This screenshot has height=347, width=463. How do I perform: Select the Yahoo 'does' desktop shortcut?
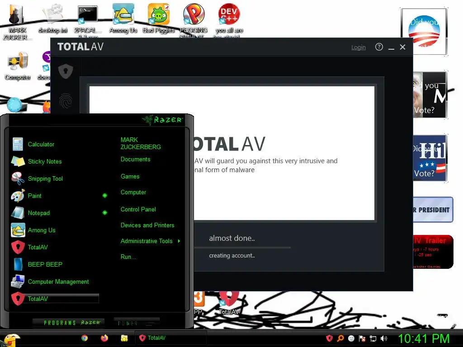pyautogui.click(x=44, y=66)
